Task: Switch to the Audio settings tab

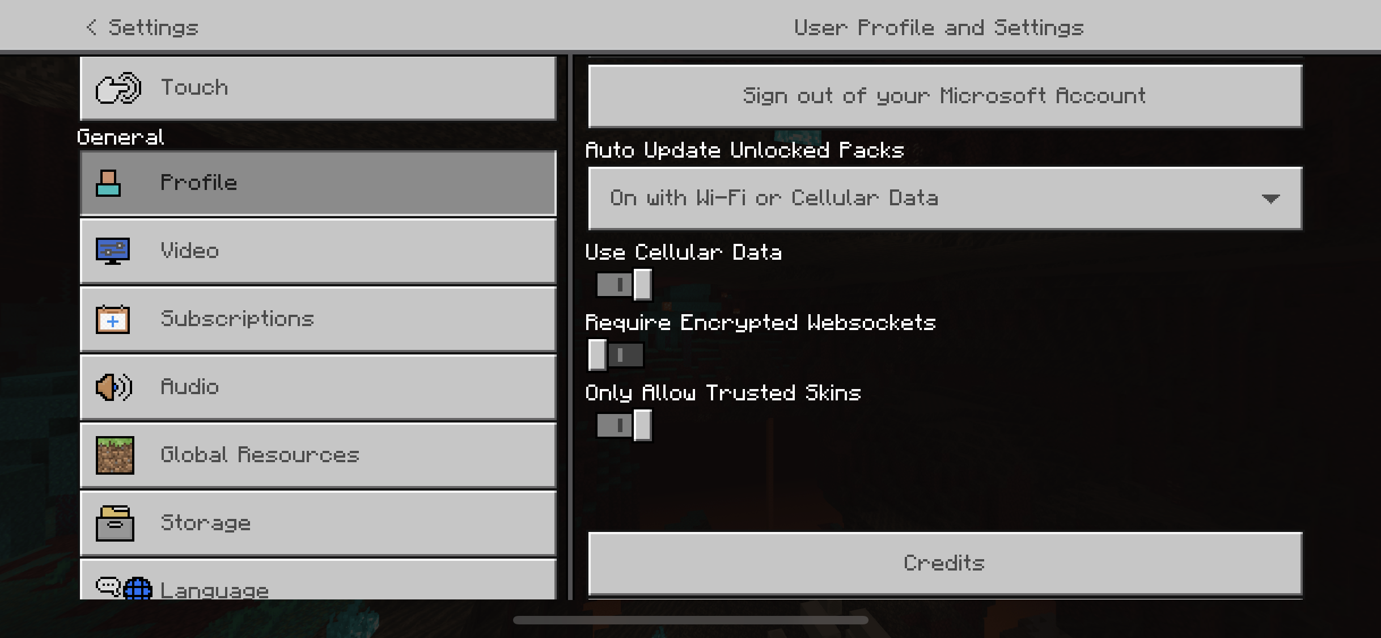Action: (318, 387)
